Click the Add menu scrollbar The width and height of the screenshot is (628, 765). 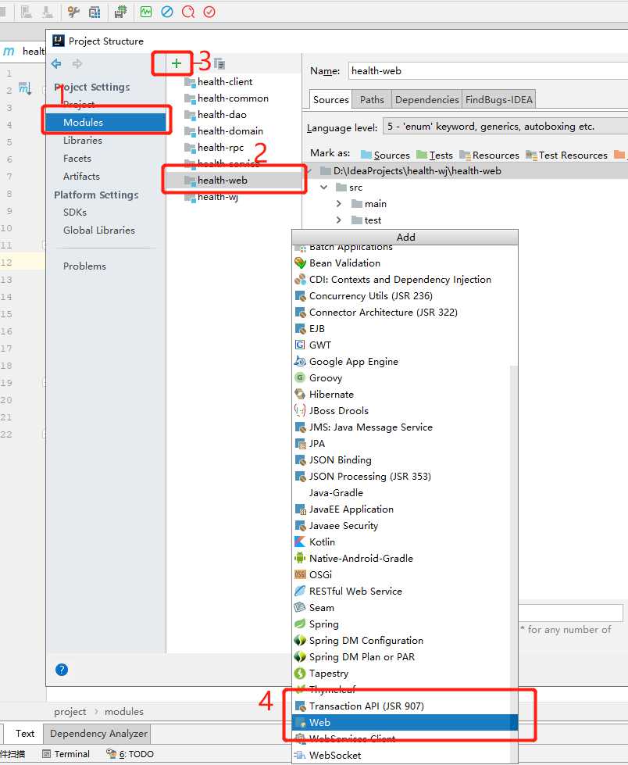point(514,564)
